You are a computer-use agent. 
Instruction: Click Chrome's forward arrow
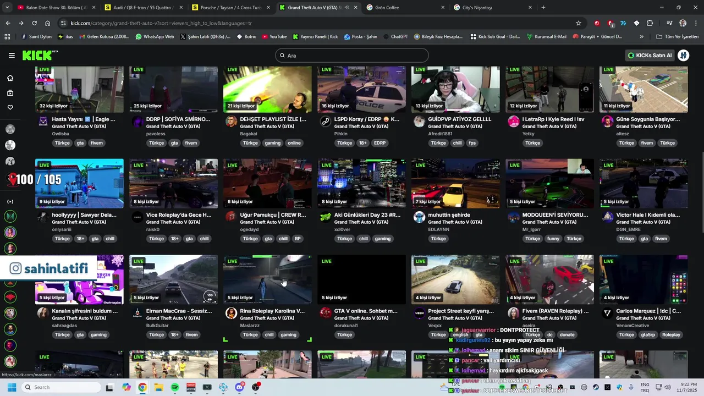[21, 23]
